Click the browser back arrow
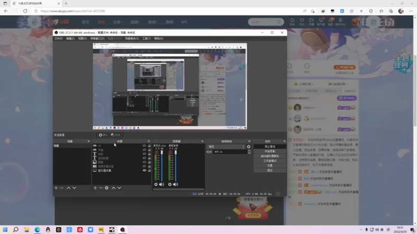This screenshot has height=234, width=417. (x=6, y=11)
